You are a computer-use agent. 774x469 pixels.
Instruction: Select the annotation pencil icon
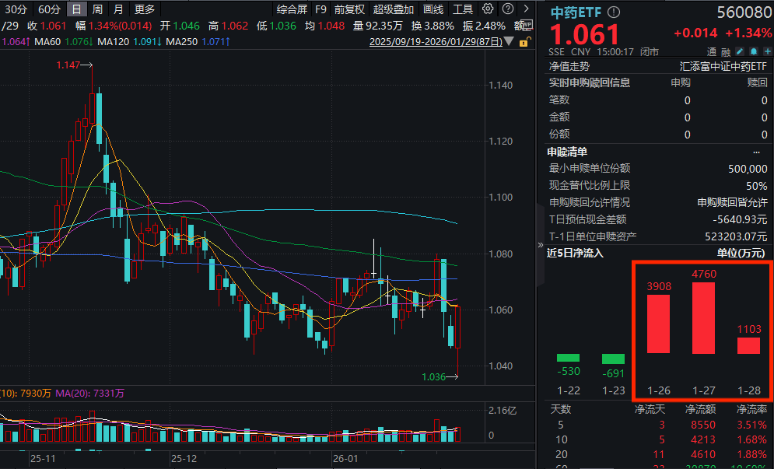(740, 51)
